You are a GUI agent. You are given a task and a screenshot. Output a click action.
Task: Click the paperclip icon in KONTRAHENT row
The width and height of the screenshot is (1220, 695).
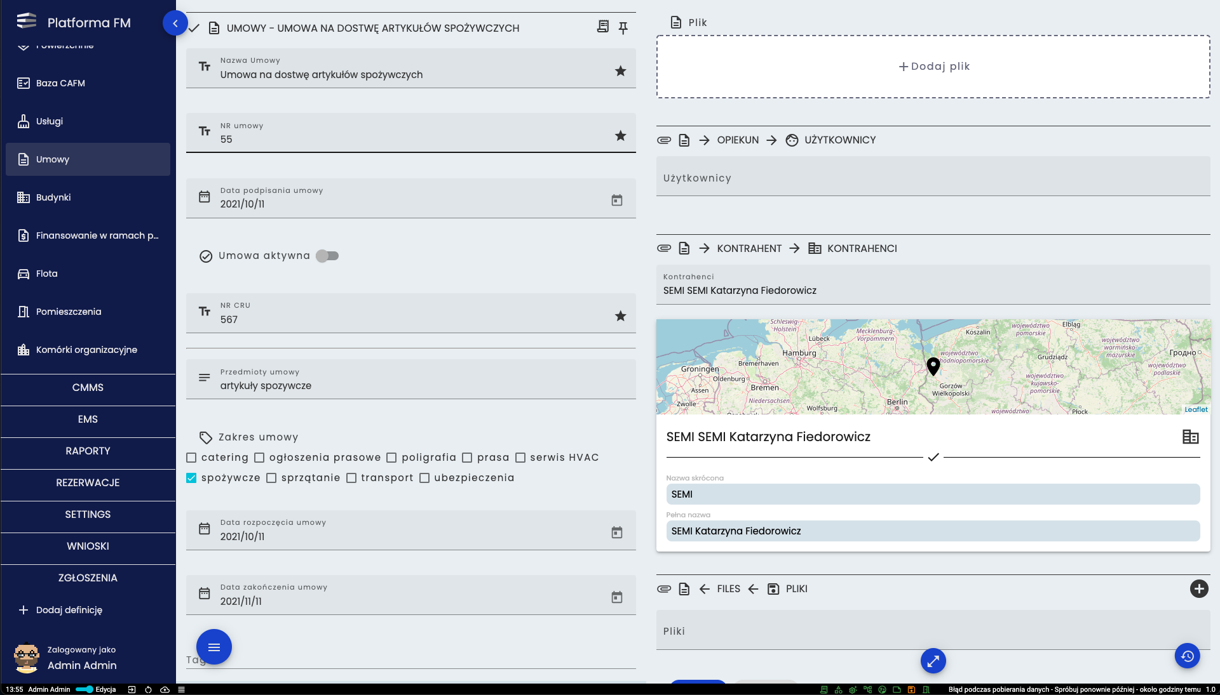(x=664, y=249)
